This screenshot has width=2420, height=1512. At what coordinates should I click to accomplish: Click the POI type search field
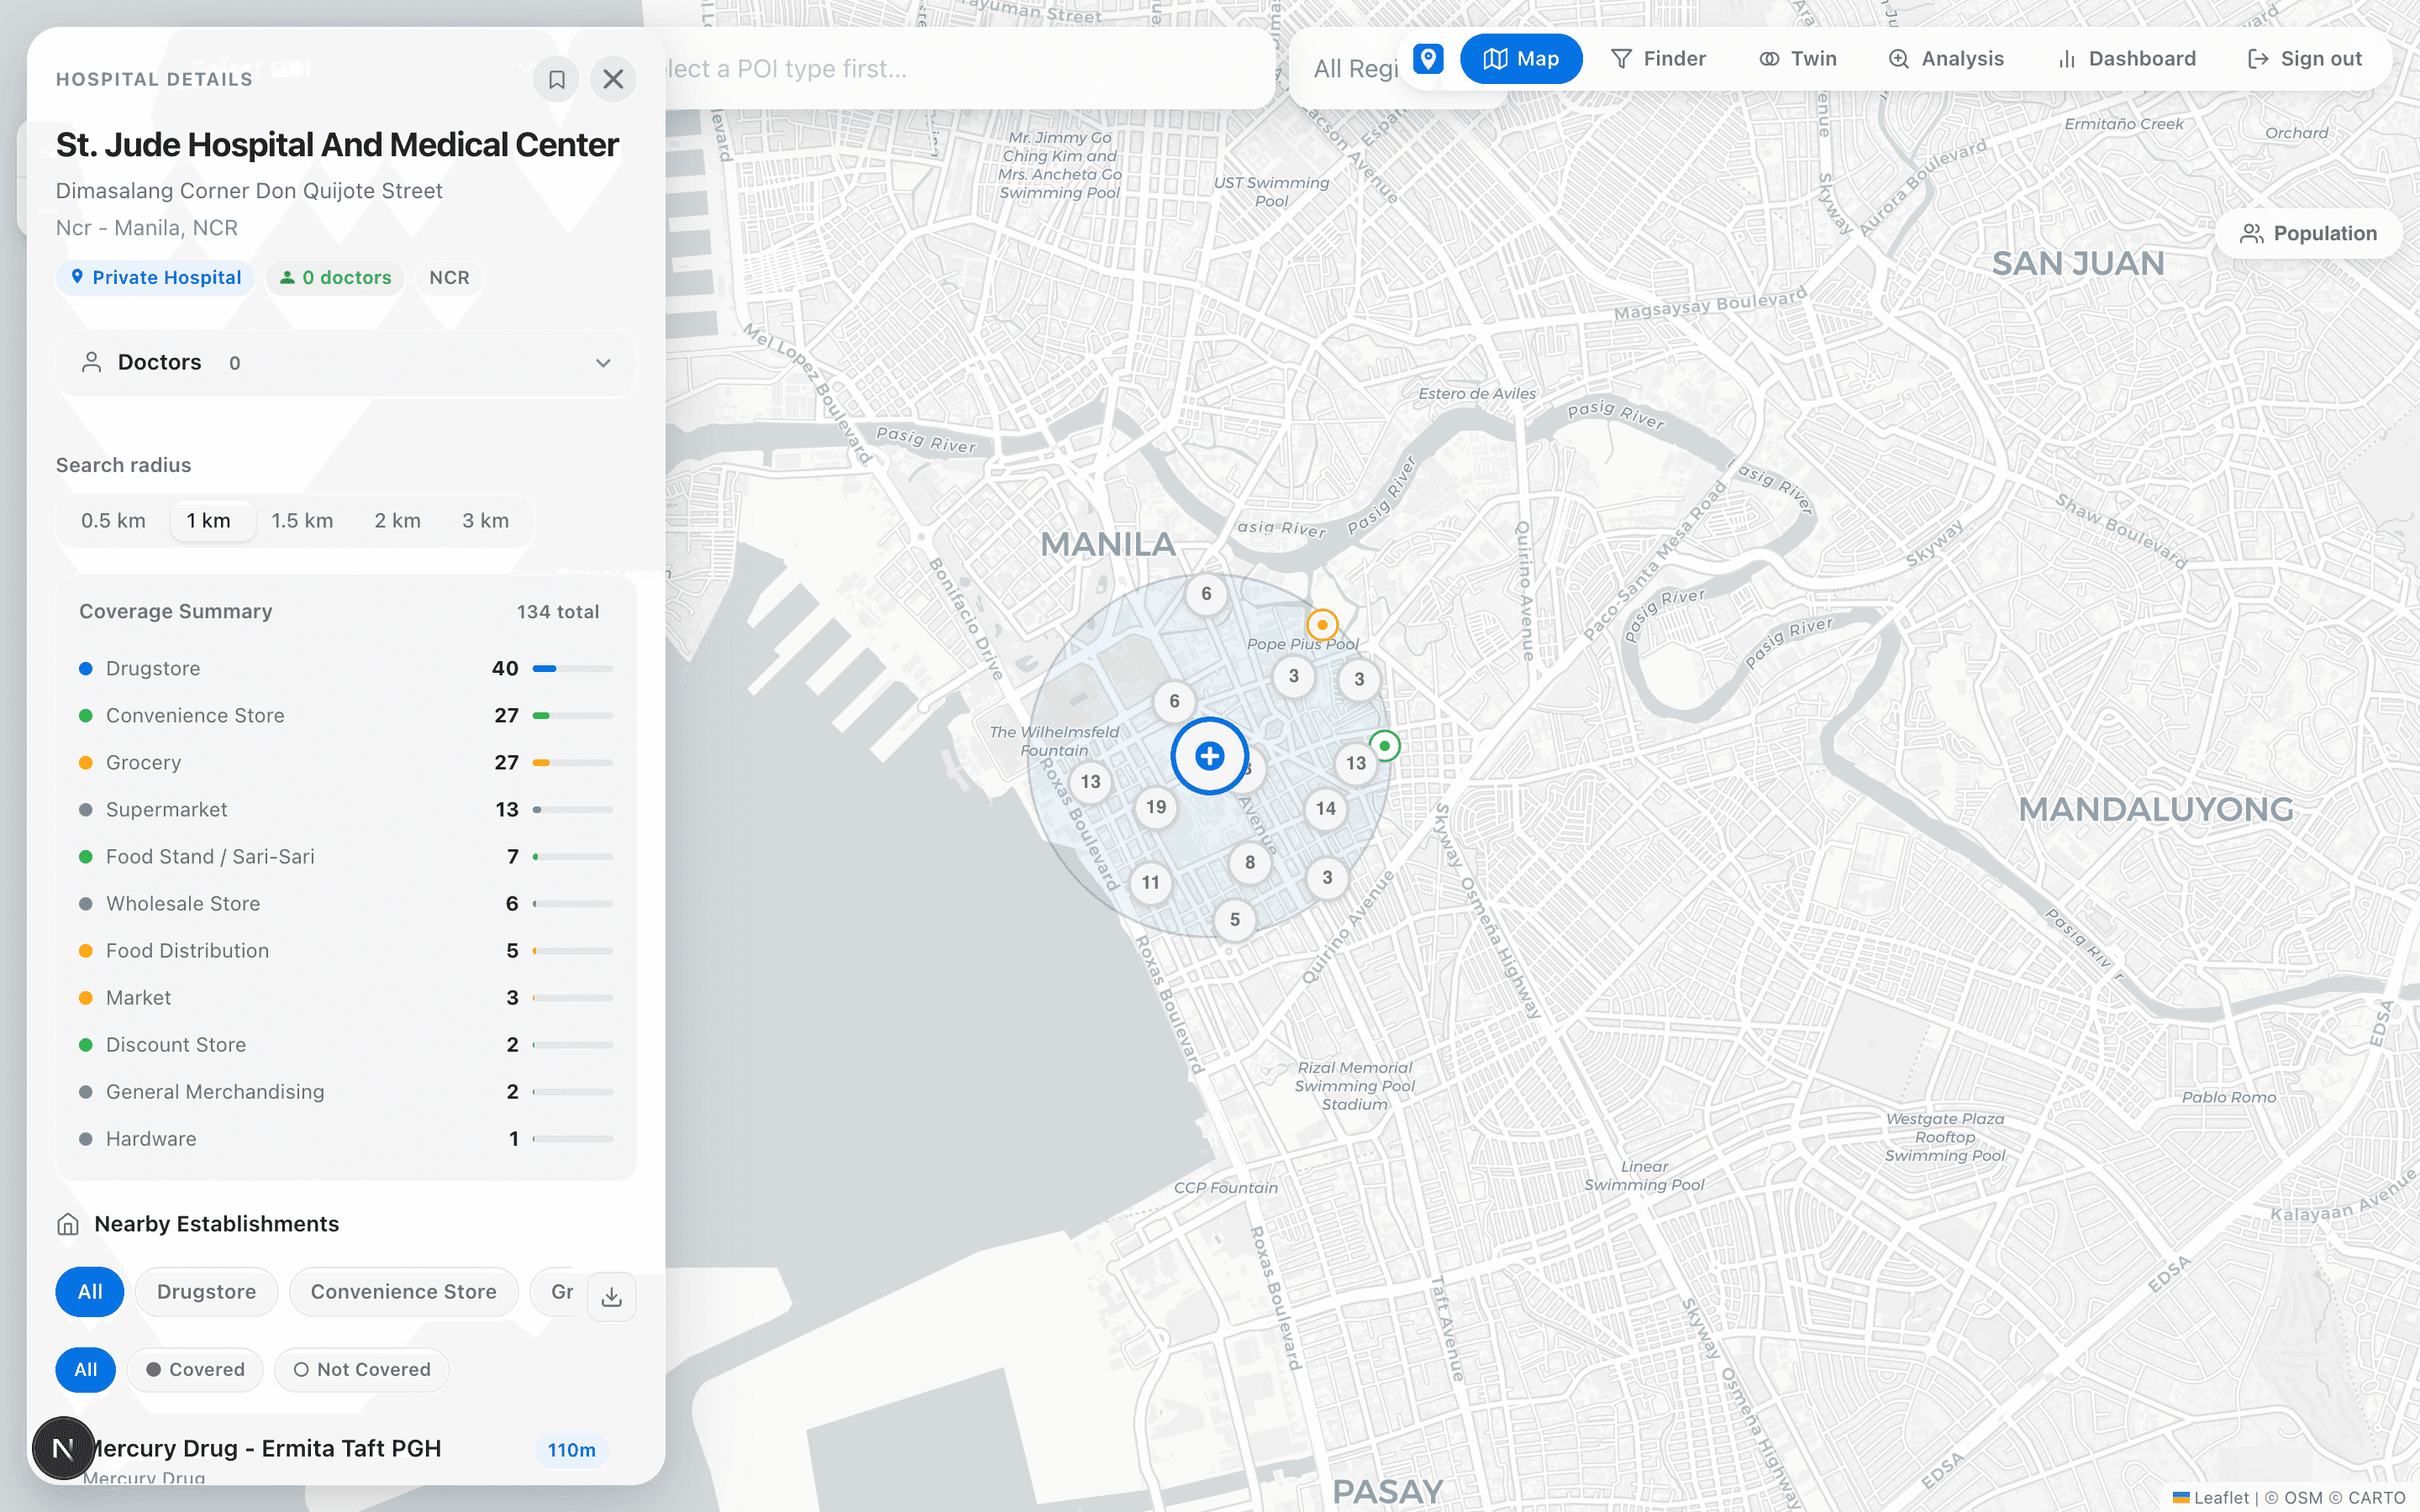pos(965,69)
